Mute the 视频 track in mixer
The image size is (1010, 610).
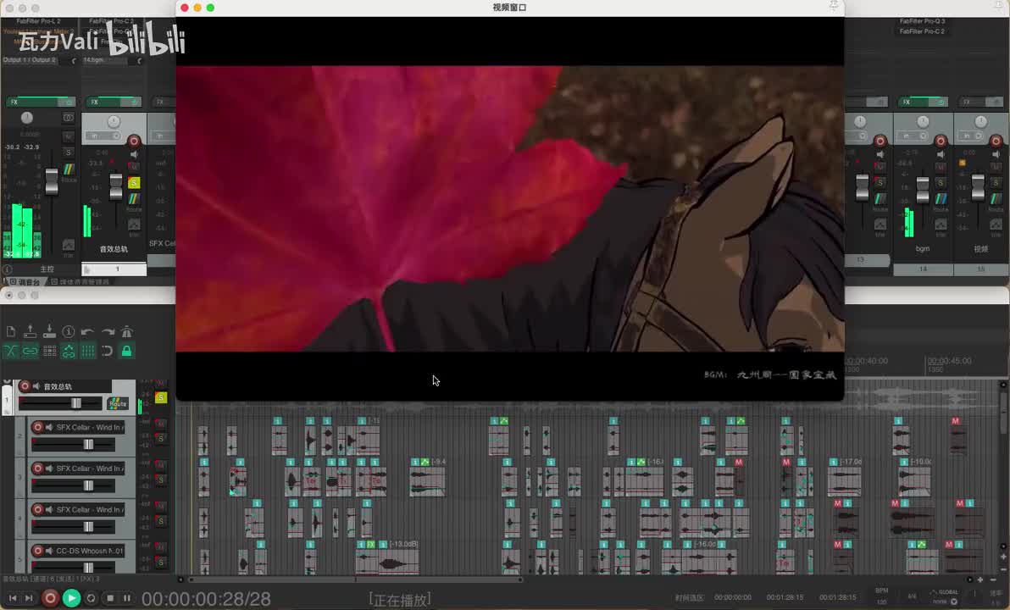tap(996, 168)
